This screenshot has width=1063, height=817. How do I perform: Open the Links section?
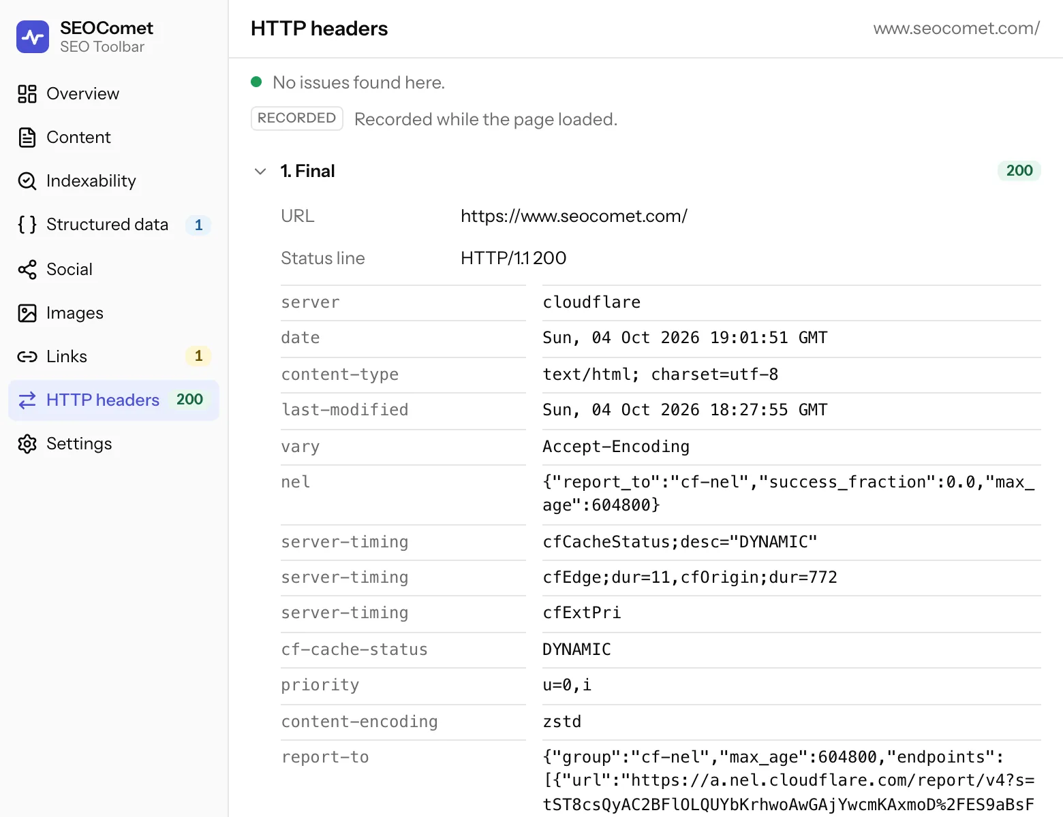coord(114,357)
